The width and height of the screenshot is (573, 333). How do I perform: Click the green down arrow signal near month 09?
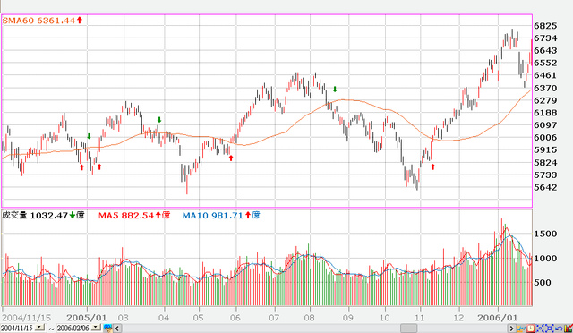tap(335, 90)
